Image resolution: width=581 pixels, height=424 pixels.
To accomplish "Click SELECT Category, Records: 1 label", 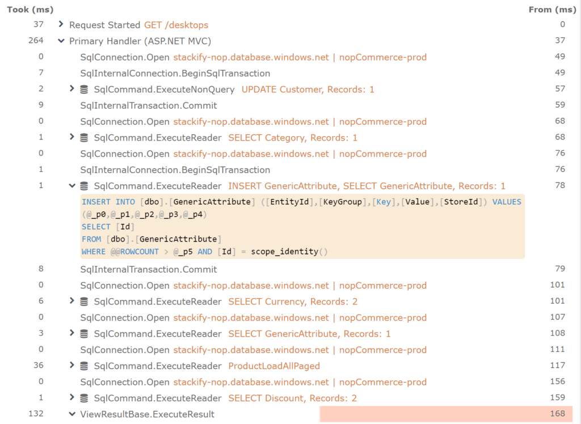I will tap(293, 138).
